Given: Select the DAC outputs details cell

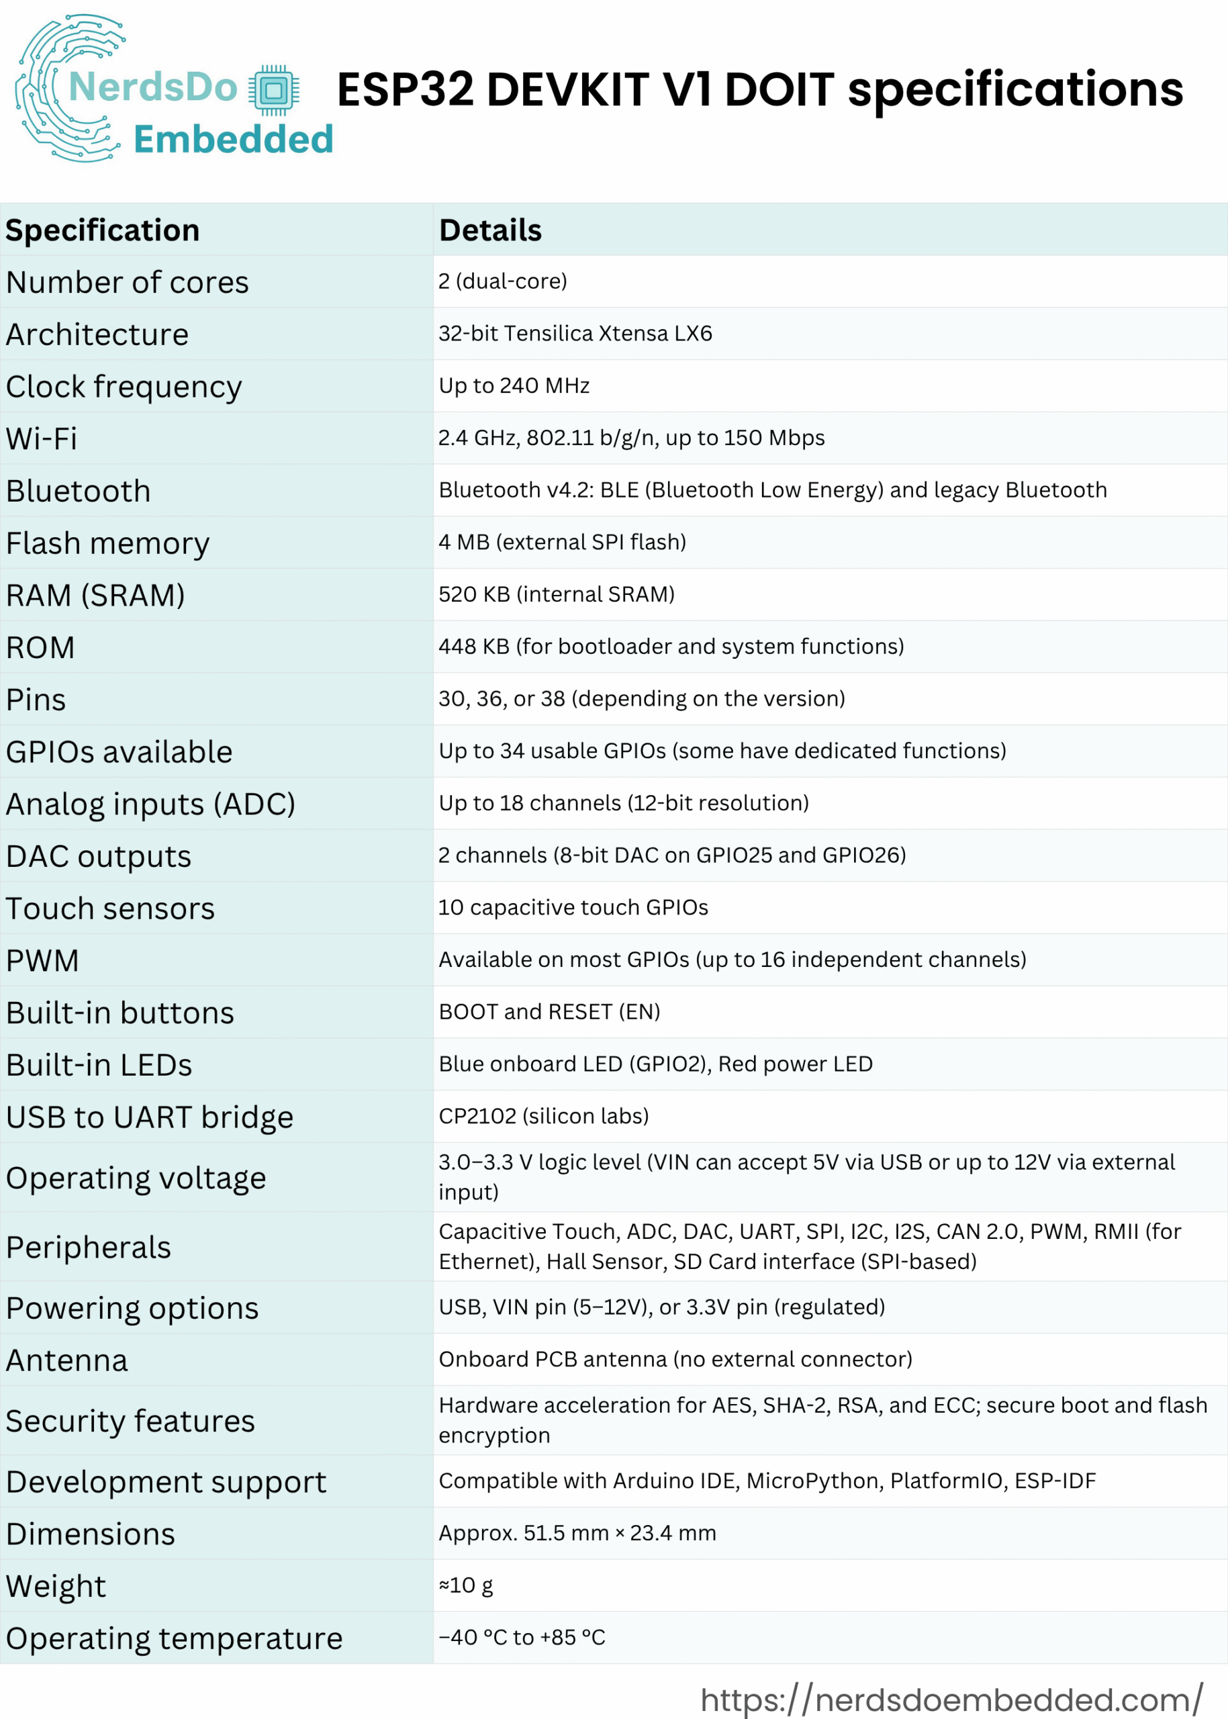Looking at the screenshot, I should click(x=831, y=855).
